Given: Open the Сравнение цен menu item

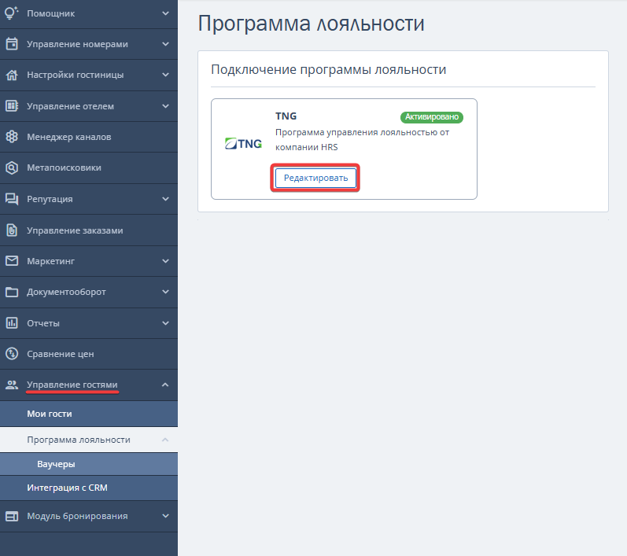Looking at the screenshot, I should tap(89, 354).
